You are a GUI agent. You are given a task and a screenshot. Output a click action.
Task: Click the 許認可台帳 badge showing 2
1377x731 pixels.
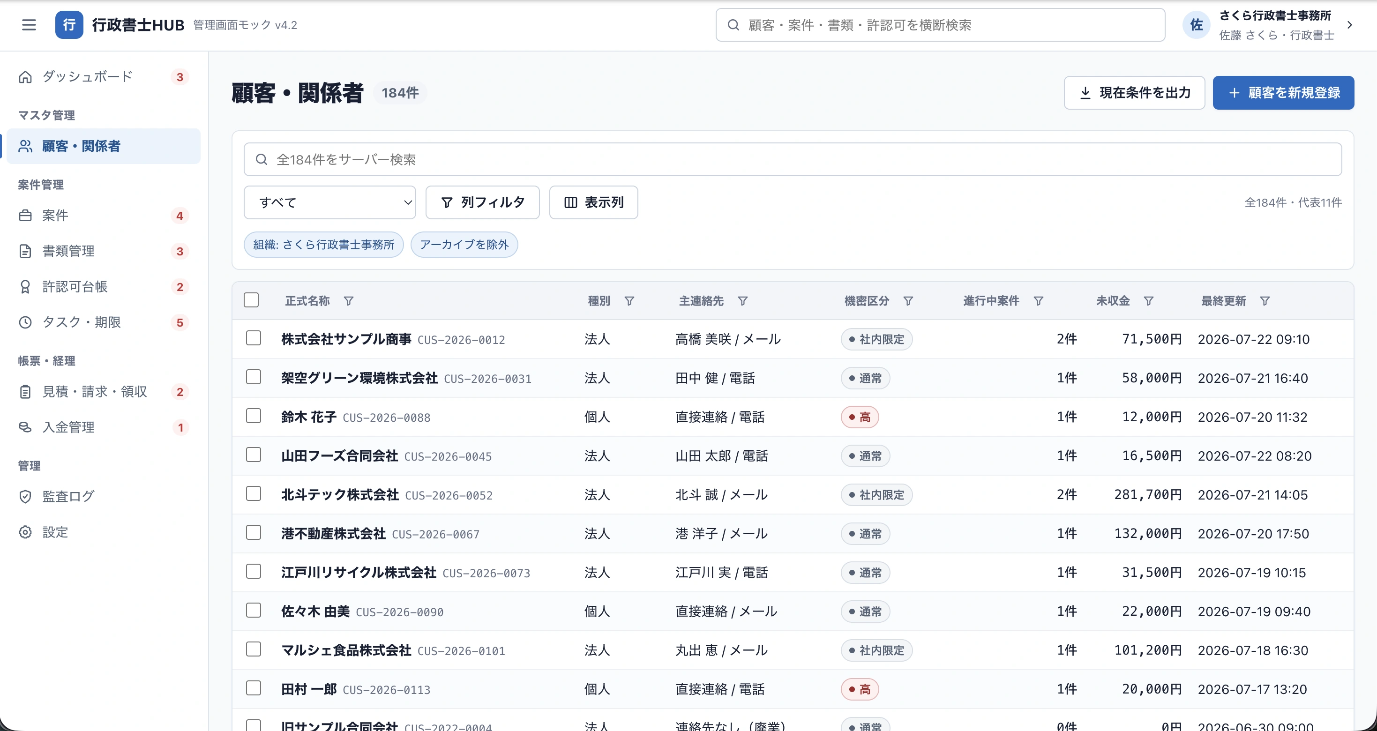coord(180,287)
